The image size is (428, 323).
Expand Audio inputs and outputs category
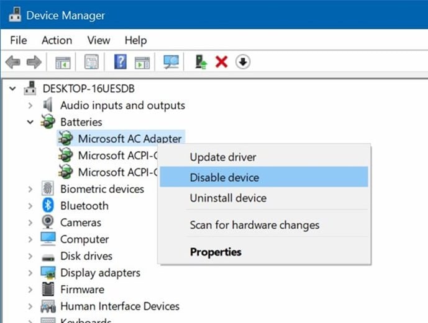pos(30,105)
